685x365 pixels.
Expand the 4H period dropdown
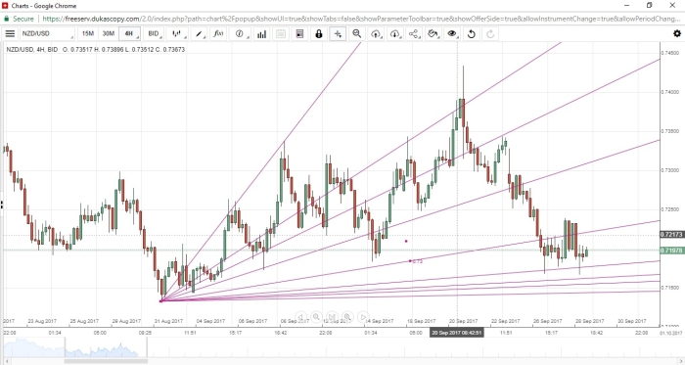130,34
